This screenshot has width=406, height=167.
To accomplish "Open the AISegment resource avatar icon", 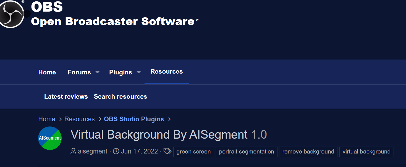I will [50, 138].
